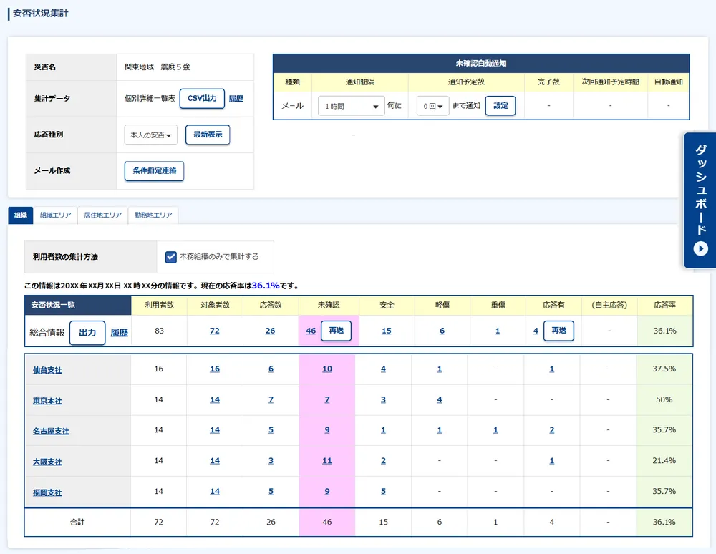
Task: Expand the 通知予定数 0回 dropdown
Action: (x=432, y=106)
